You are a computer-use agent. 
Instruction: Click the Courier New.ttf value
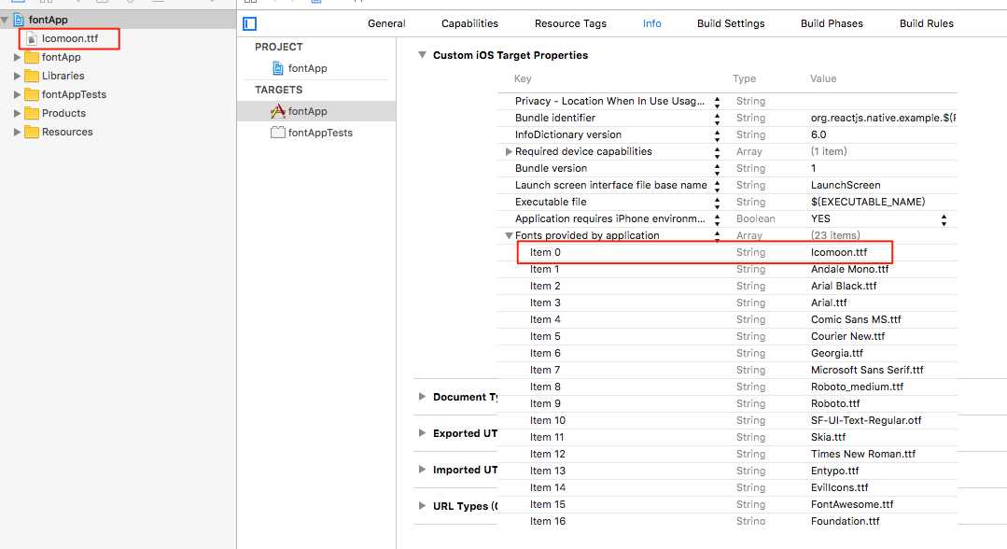847,336
